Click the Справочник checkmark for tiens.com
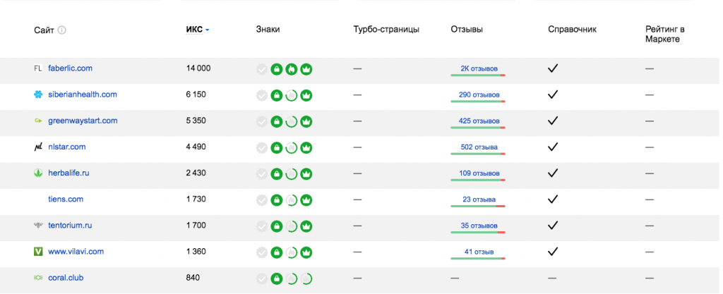The image size is (723, 294). point(553,200)
